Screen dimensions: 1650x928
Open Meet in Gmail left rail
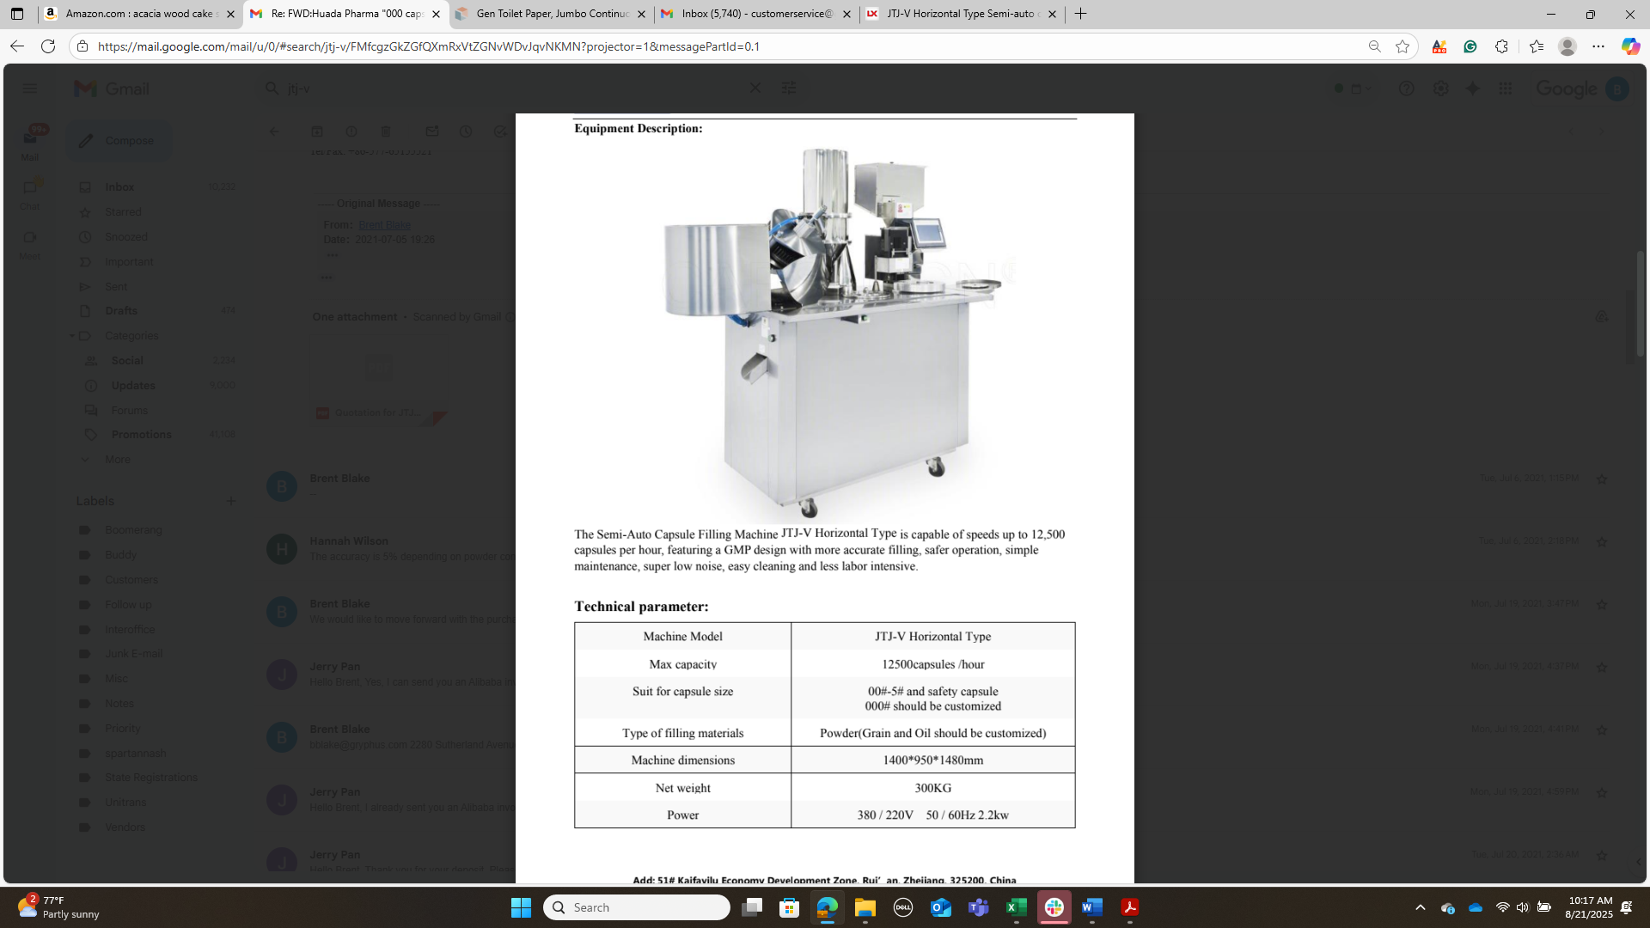coord(30,245)
